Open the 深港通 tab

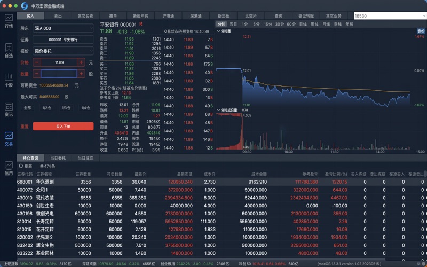[196, 16]
